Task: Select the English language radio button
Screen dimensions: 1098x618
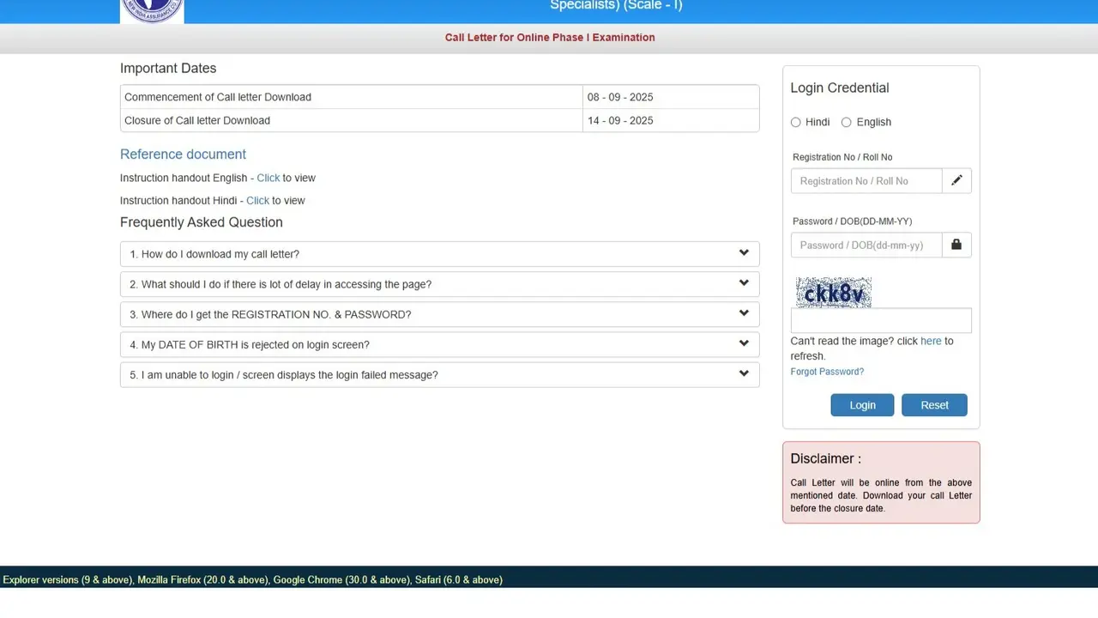Action: [x=846, y=122]
